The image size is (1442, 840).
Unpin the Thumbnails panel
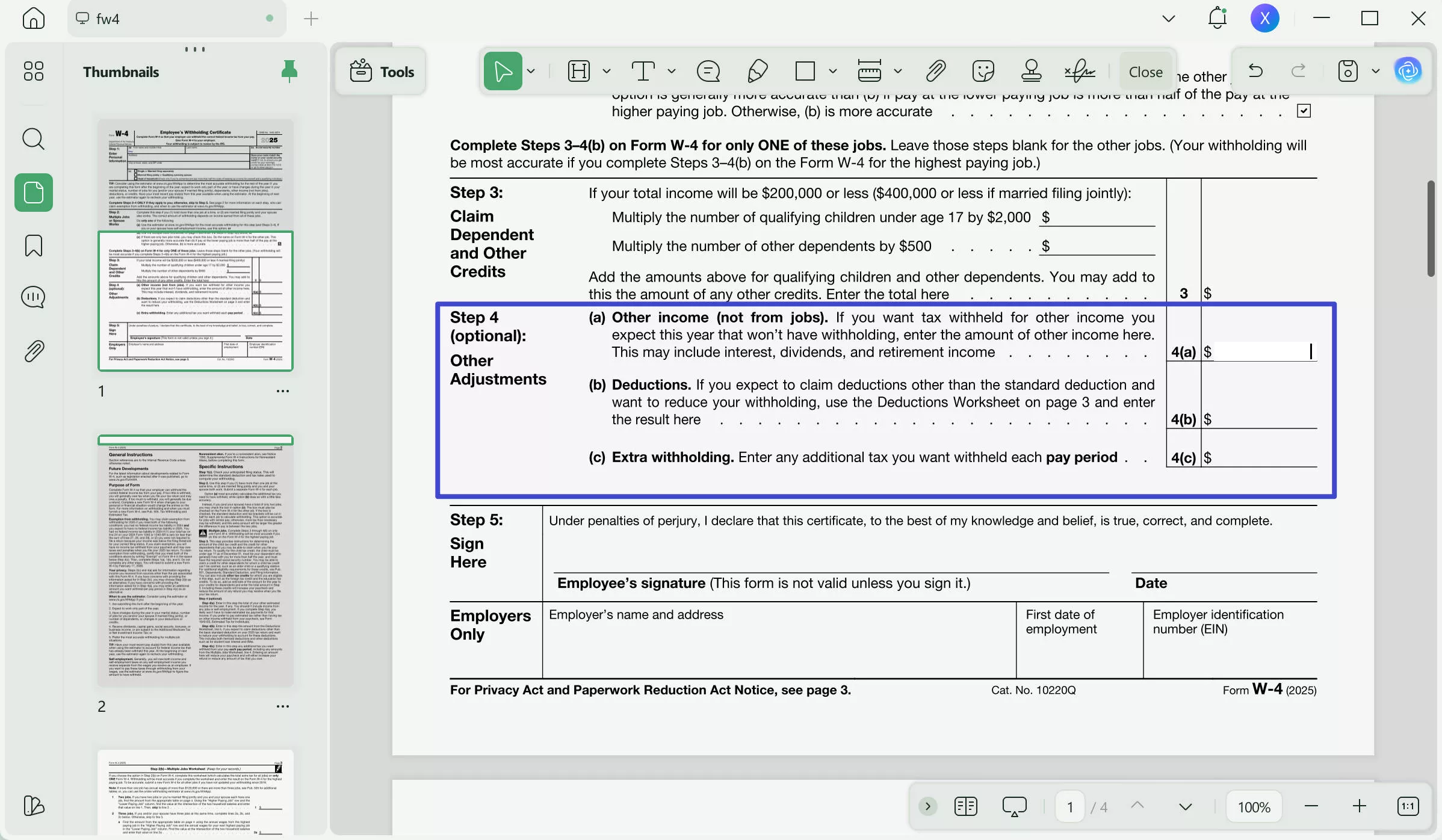pos(289,70)
